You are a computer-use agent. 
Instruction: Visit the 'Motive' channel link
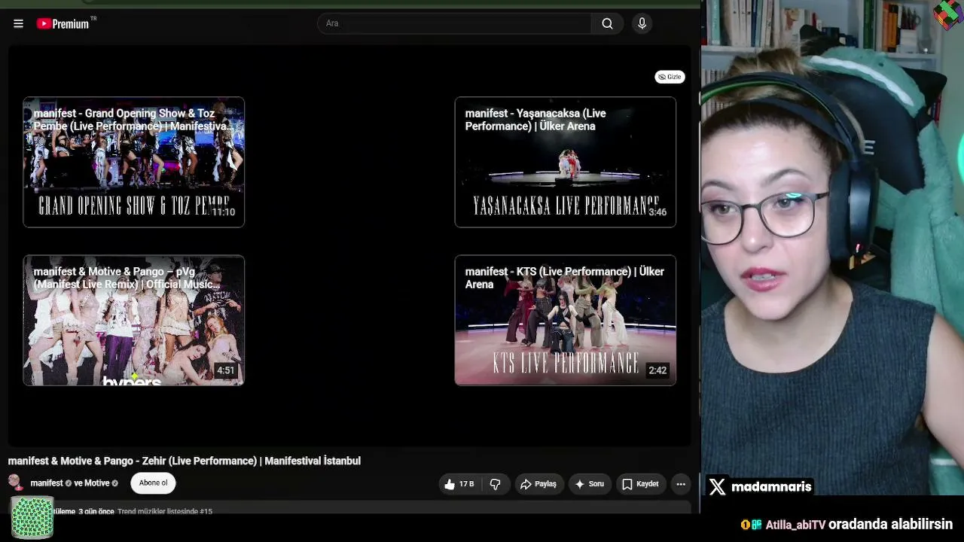(x=96, y=483)
